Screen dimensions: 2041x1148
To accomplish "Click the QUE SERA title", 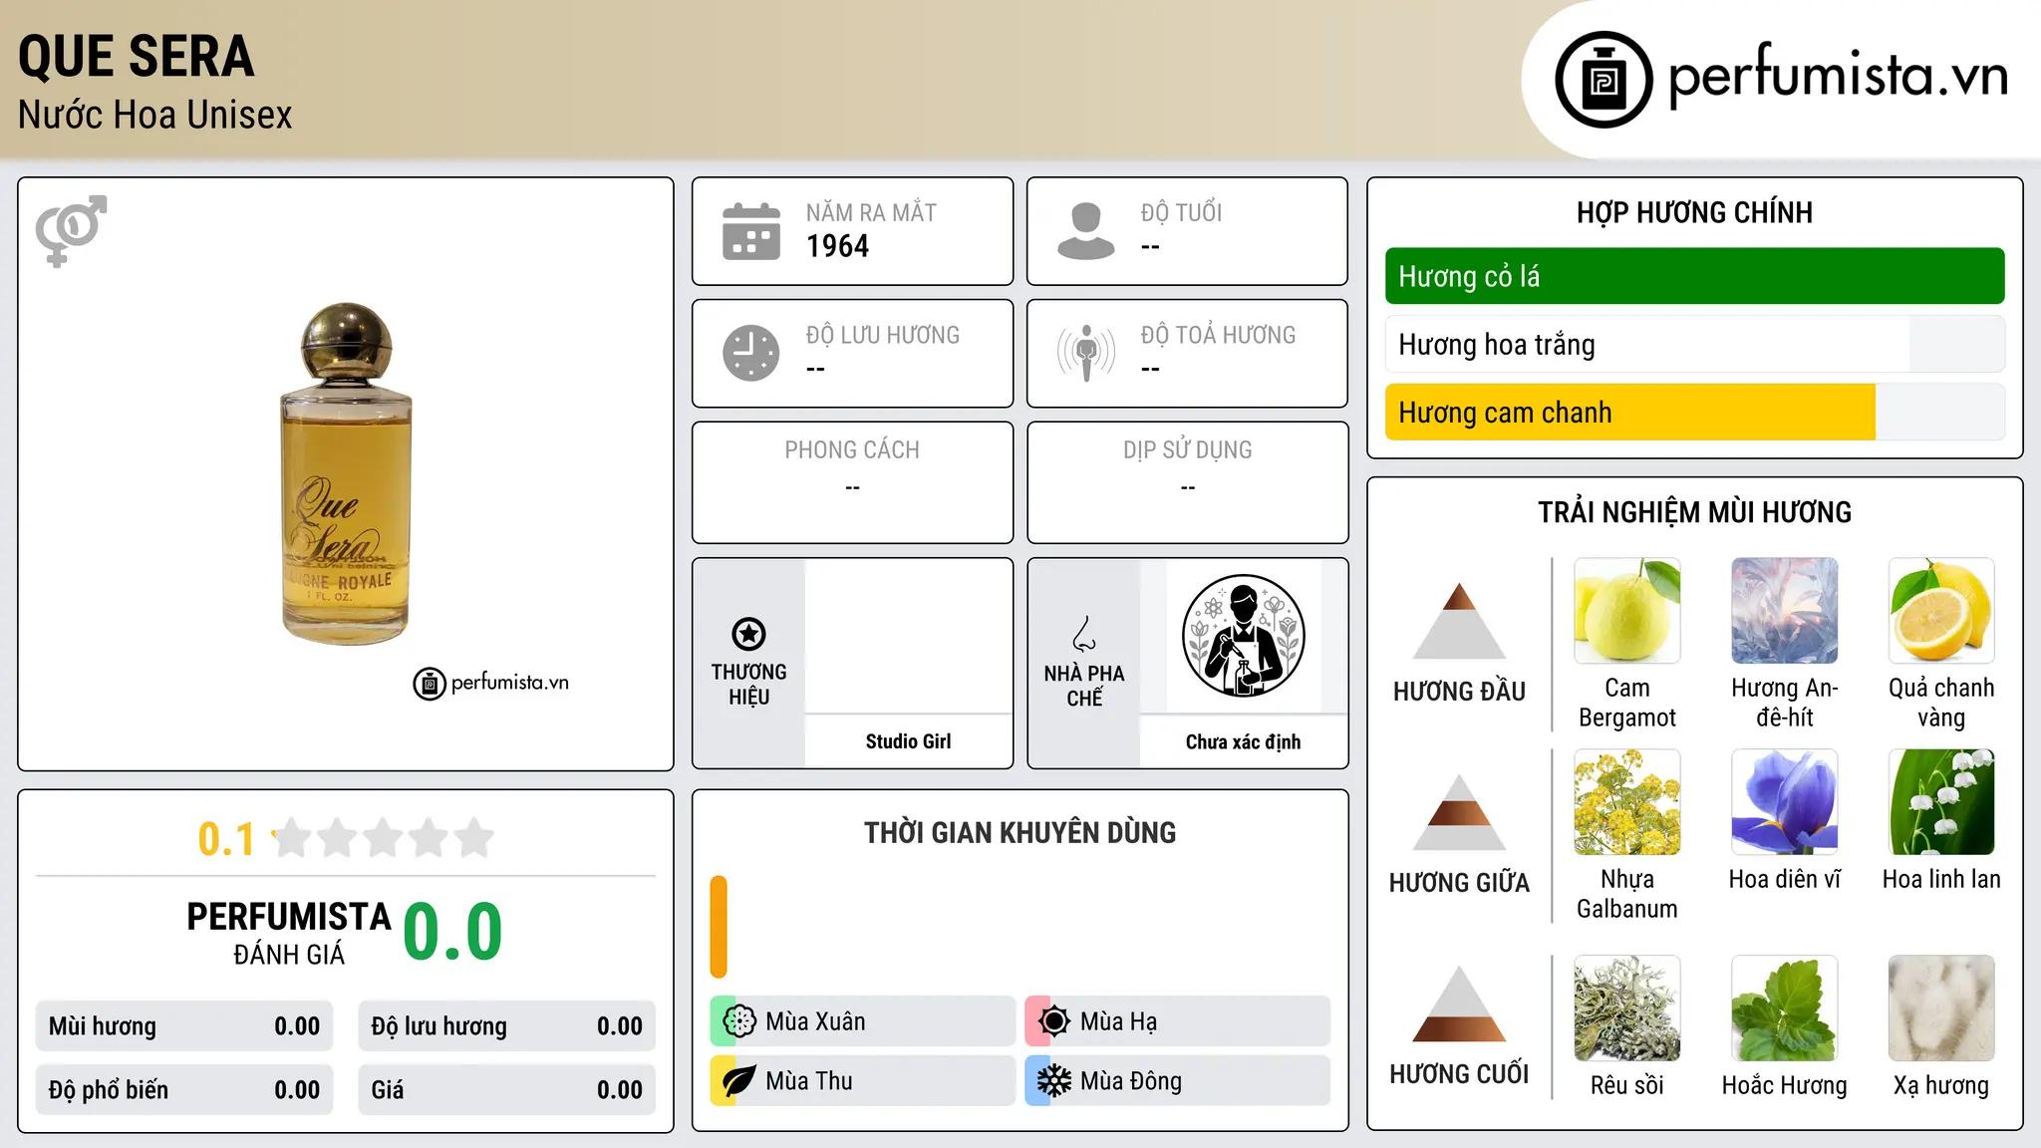I will point(137,56).
